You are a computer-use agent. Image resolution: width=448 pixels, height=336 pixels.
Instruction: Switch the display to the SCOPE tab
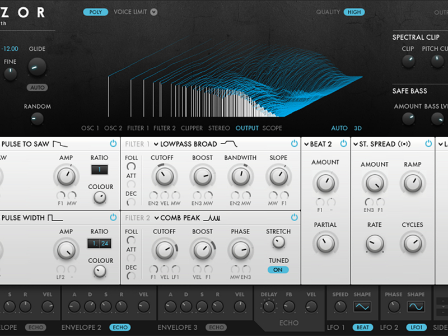tap(272, 128)
